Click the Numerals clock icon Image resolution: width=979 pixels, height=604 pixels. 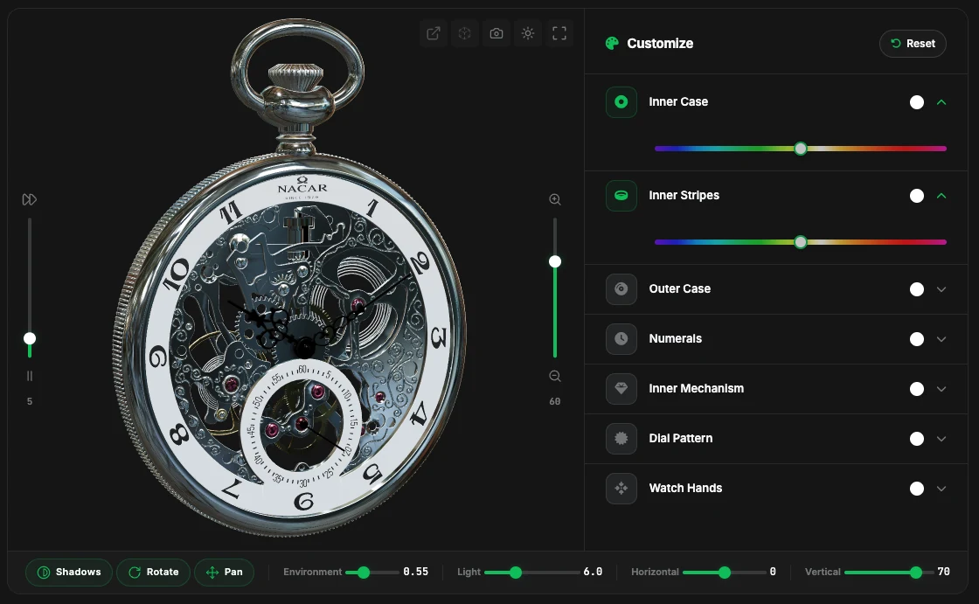tap(621, 338)
